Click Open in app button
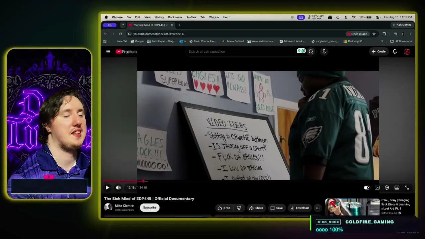The height and width of the screenshot is (239, 425). pyautogui.click(x=357, y=34)
